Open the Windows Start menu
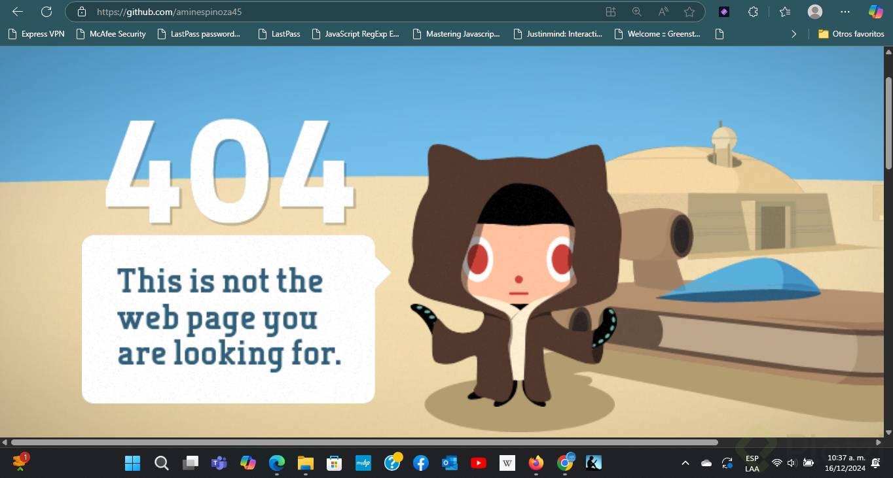The width and height of the screenshot is (893, 478). click(132, 463)
